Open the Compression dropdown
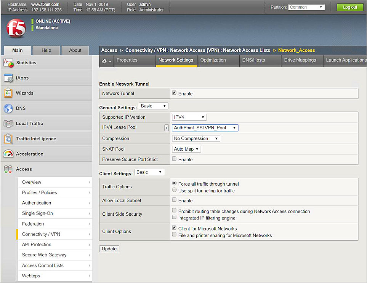Screen dimensions: 367x283 (x=196, y=138)
